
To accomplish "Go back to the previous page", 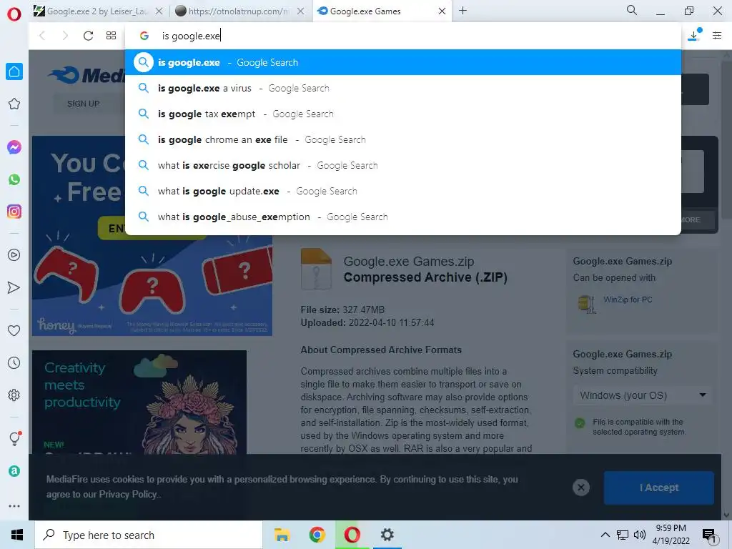I will tap(42, 36).
